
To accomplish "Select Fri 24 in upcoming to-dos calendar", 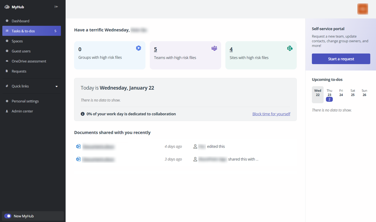I will (x=341, y=93).
